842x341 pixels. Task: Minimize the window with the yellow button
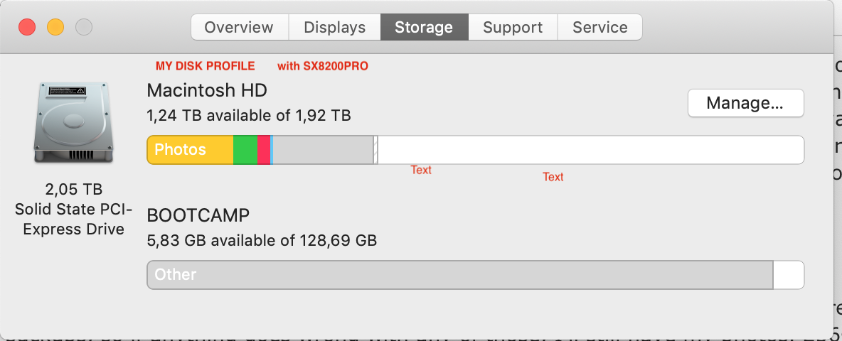coord(55,28)
